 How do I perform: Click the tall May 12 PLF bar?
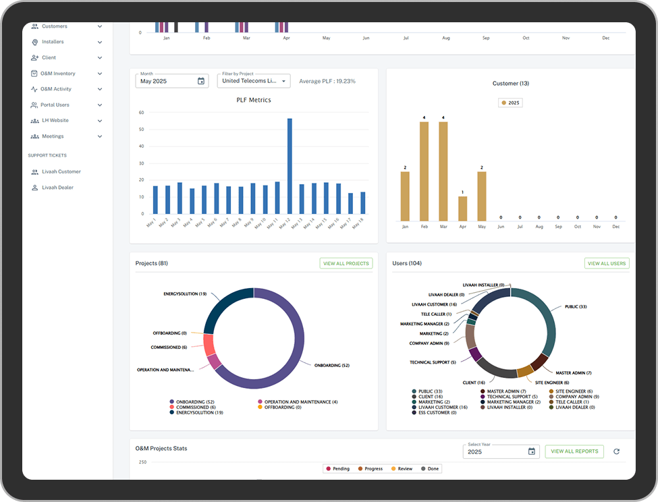290,166
